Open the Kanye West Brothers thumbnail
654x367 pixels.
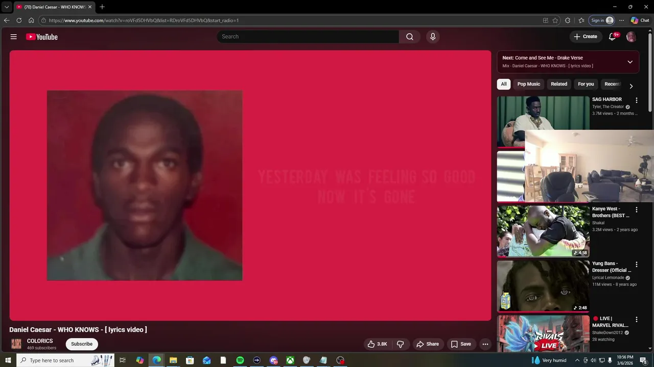click(x=543, y=231)
